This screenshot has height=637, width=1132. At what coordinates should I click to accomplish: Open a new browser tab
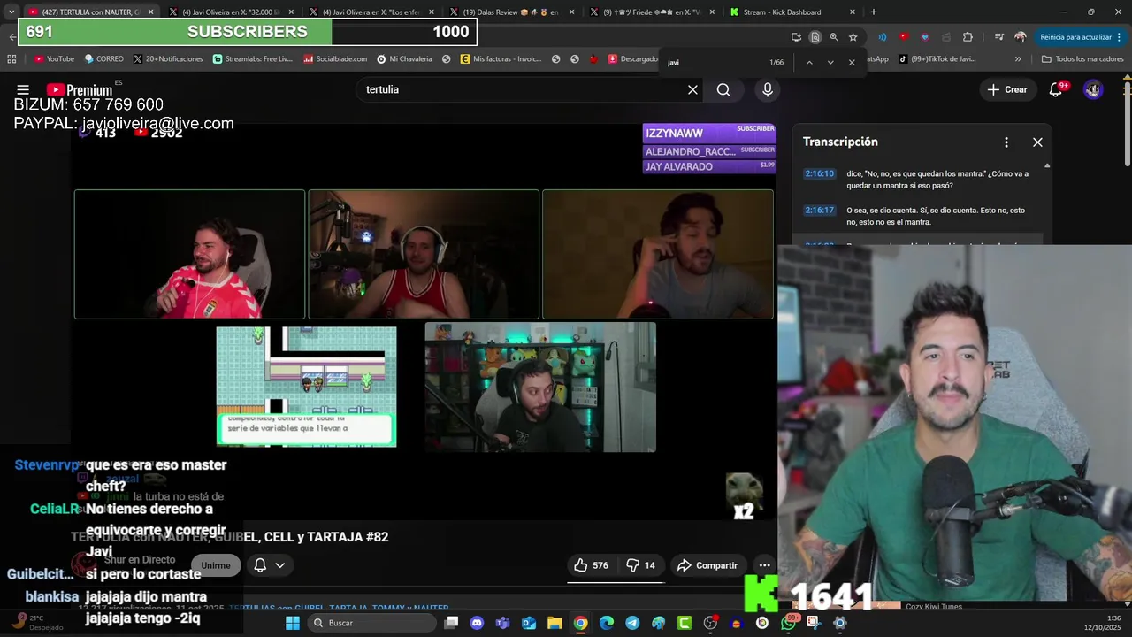pyautogui.click(x=873, y=12)
